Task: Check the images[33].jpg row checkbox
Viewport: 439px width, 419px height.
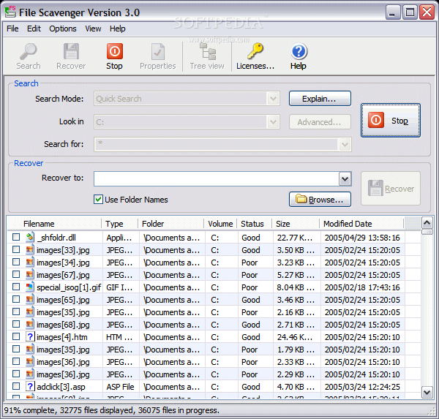Action: [x=16, y=249]
